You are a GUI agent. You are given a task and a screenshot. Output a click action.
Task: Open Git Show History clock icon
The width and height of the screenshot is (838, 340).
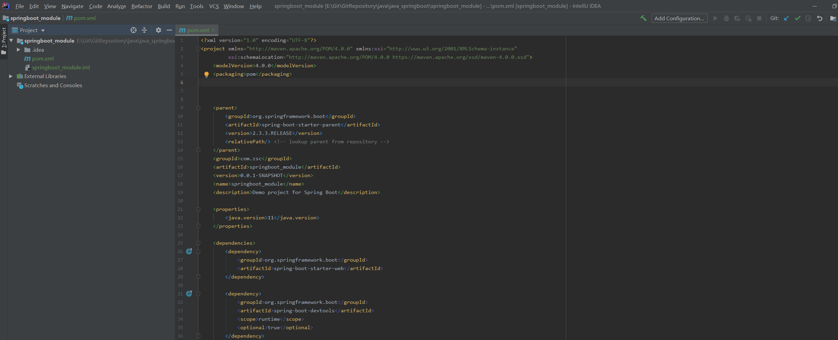tap(808, 18)
